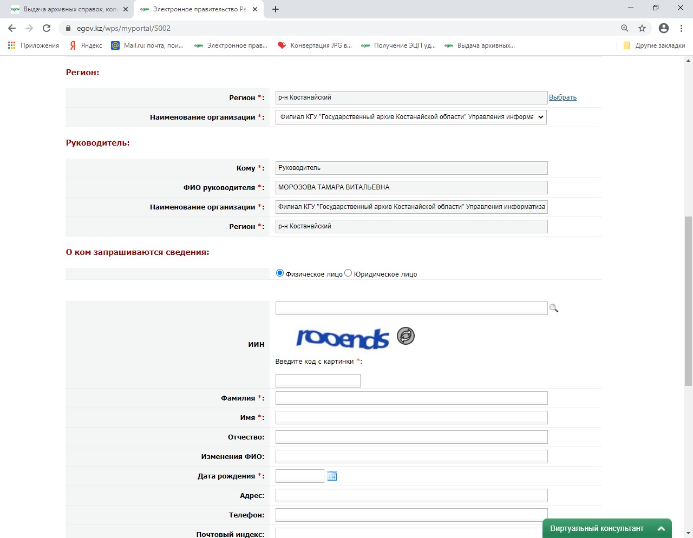The width and height of the screenshot is (693, 538).
Task: Click the Телефон input field
Action: click(411, 515)
